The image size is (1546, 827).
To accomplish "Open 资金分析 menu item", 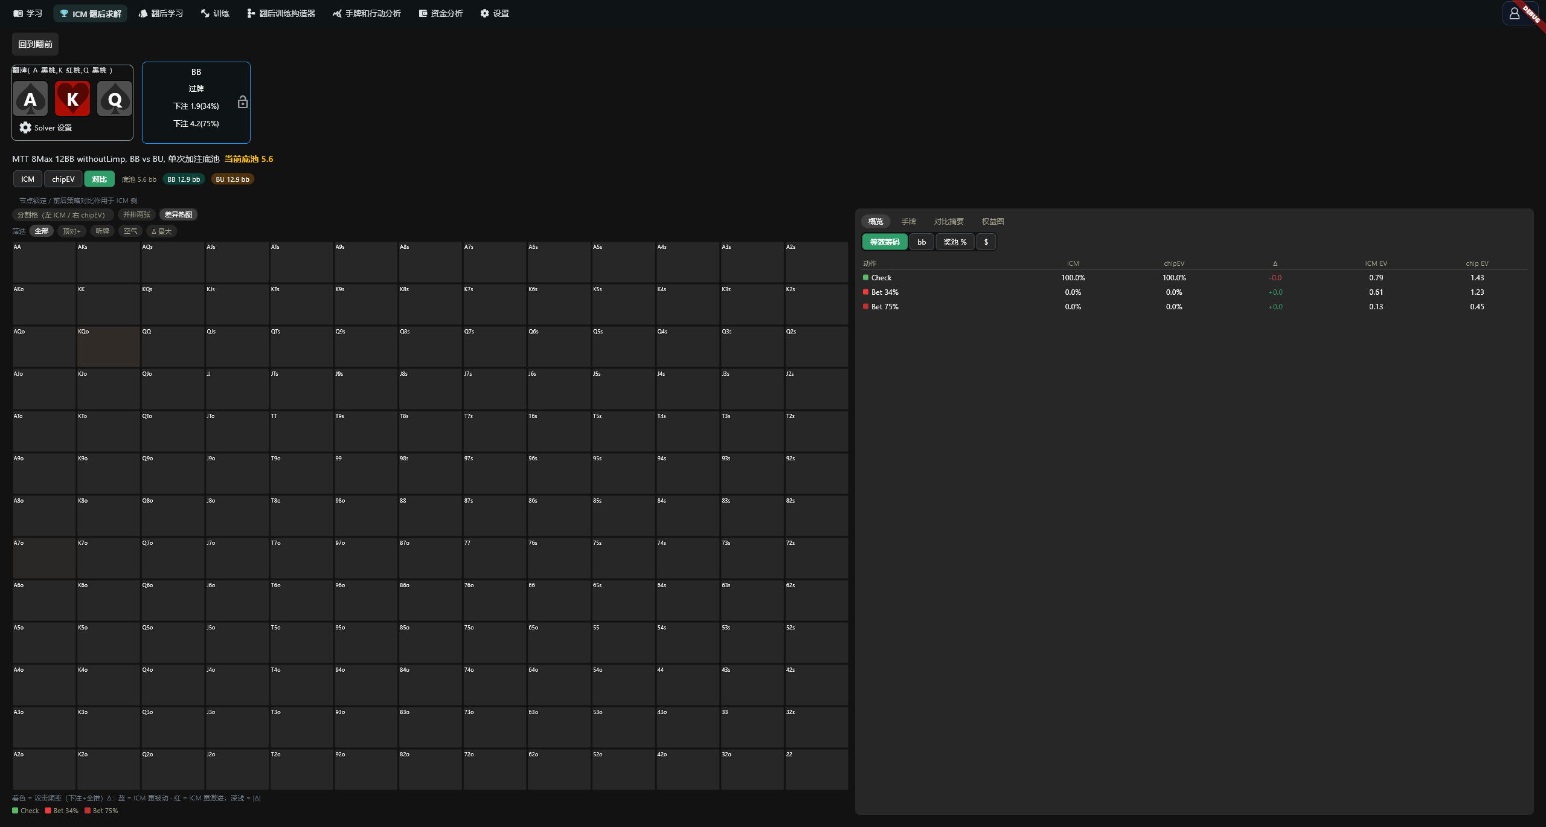I will (441, 13).
